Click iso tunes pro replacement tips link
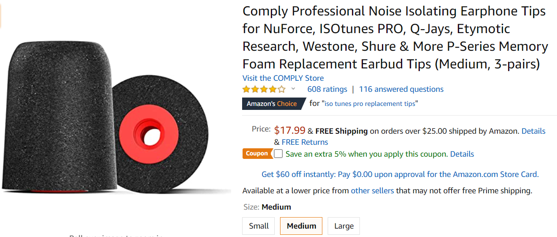The width and height of the screenshot is (557, 237). [x=370, y=104]
